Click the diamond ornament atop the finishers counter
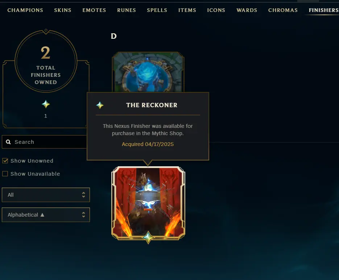The height and width of the screenshot is (280, 339). (x=46, y=30)
